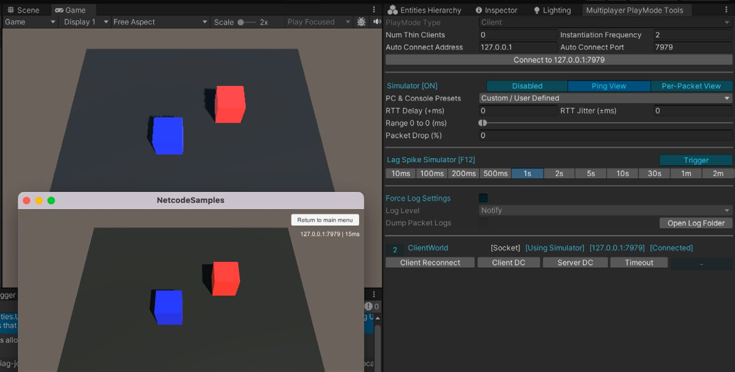Mute audio with the speaker icon
This screenshot has height=372, width=735.
pos(377,22)
